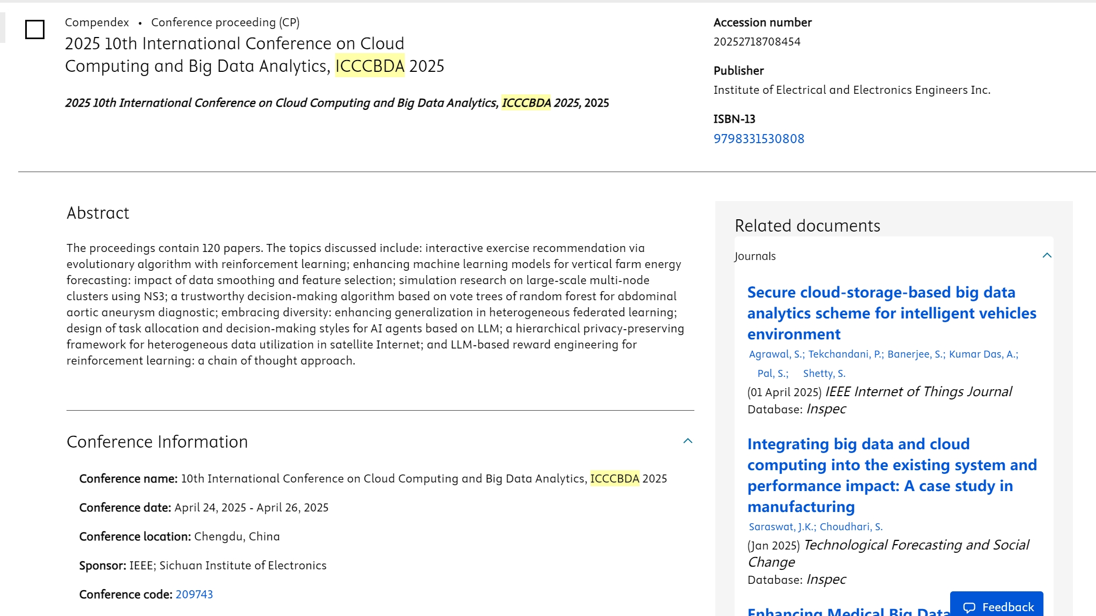The image size is (1096, 616).
Task: Select author Pal, S.
Action: point(773,374)
